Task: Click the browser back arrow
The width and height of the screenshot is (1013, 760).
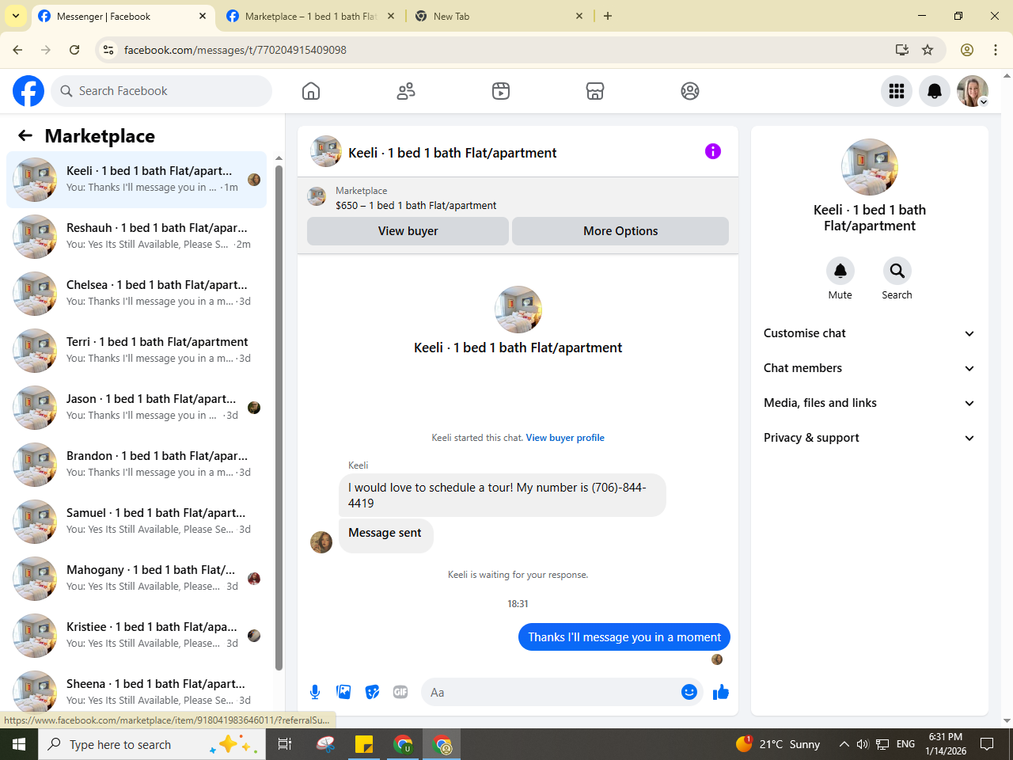Action: coord(17,50)
